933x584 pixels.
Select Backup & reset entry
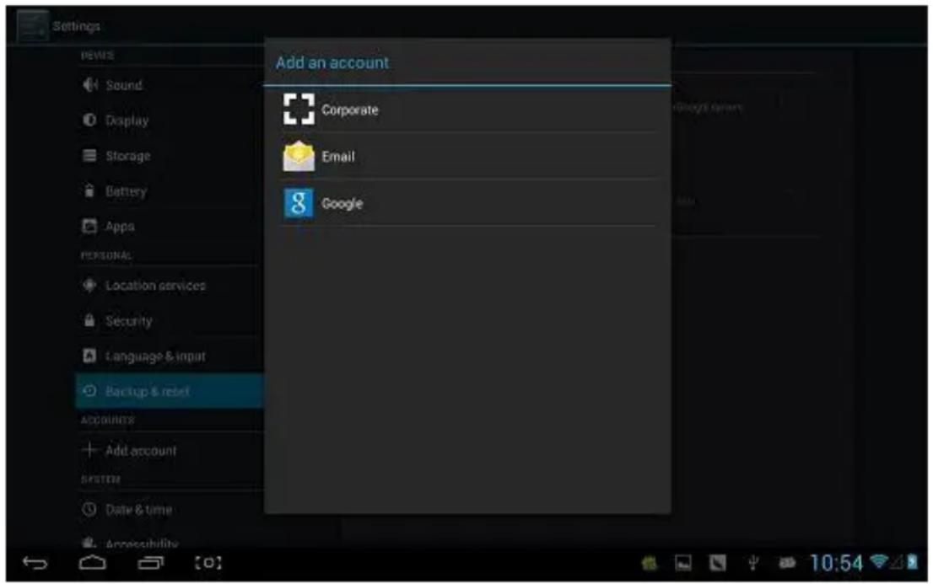[170, 391]
